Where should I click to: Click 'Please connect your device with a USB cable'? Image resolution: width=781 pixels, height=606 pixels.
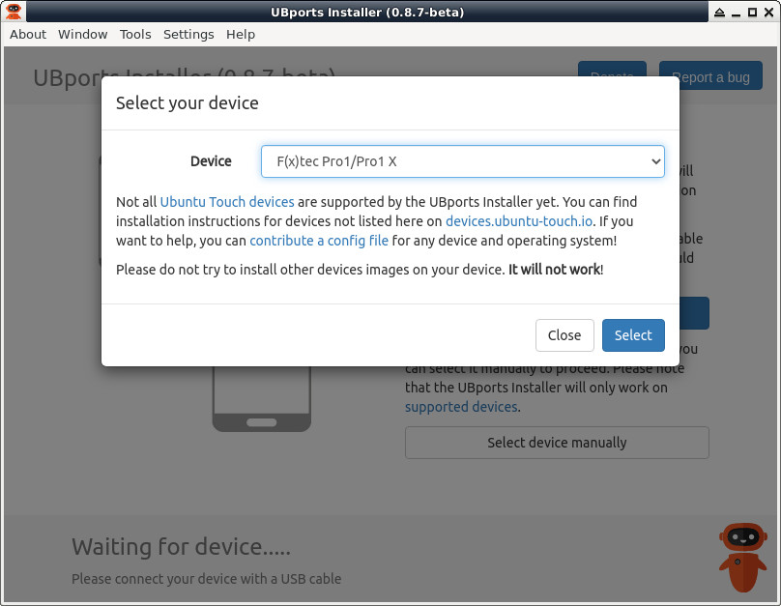pos(206,579)
